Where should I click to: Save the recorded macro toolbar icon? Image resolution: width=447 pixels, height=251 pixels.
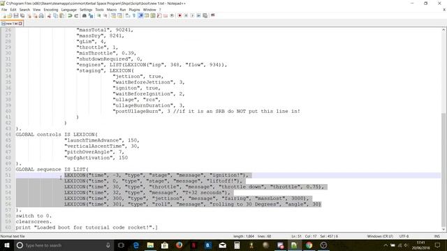click(x=205, y=15)
